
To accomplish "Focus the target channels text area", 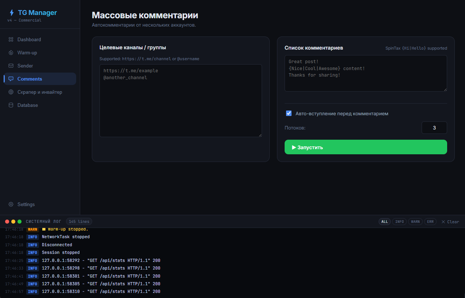I will [180, 101].
